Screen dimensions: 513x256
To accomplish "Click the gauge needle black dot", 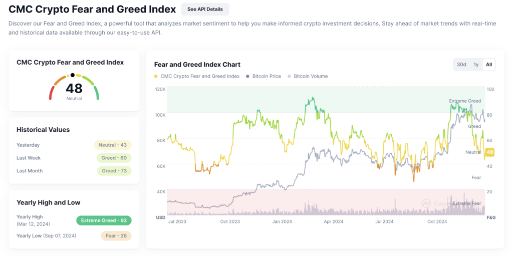I will point(73,75).
